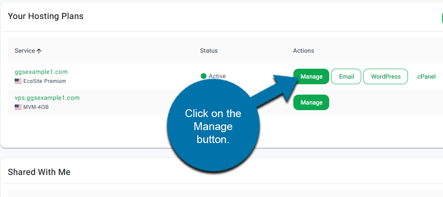The image size is (443, 197).
Task: Open WordPress for ggsexample1.com
Action: [x=385, y=76]
